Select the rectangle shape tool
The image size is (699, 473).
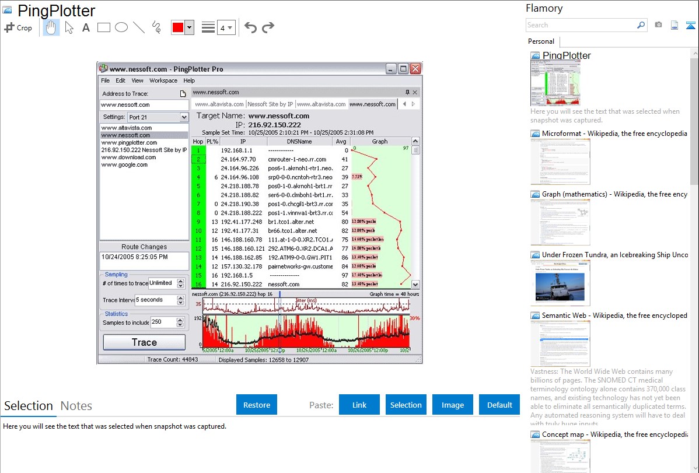pyautogui.click(x=103, y=27)
